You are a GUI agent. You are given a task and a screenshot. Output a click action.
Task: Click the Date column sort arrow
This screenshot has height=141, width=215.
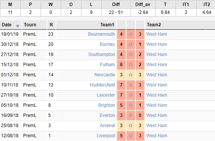point(18,26)
